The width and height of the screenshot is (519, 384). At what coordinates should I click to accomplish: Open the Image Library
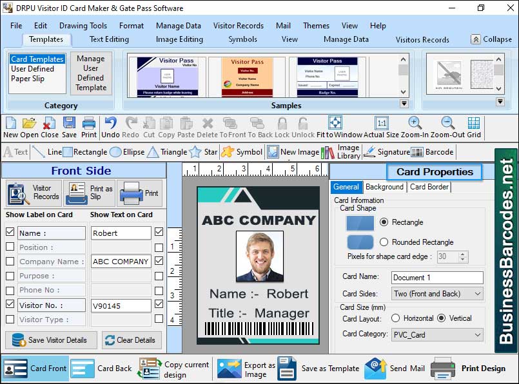point(340,152)
